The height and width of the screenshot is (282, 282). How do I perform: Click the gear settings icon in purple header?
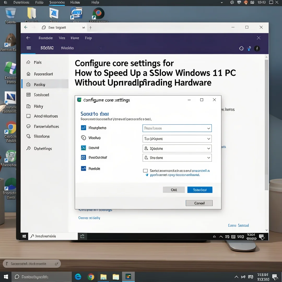tap(241, 48)
